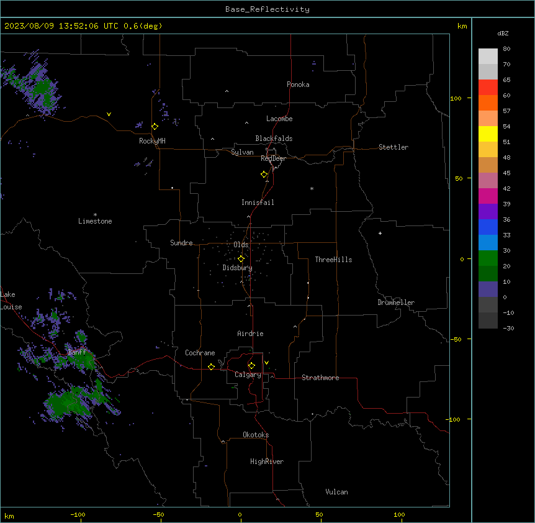Click the km unit label at bottom left
This screenshot has height=523, width=535.
(x=9, y=516)
